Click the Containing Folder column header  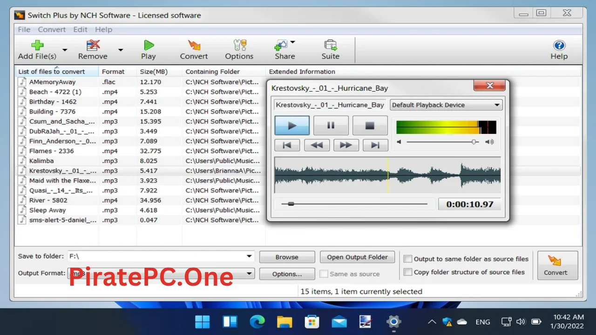pyautogui.click(x=224, y=72)
